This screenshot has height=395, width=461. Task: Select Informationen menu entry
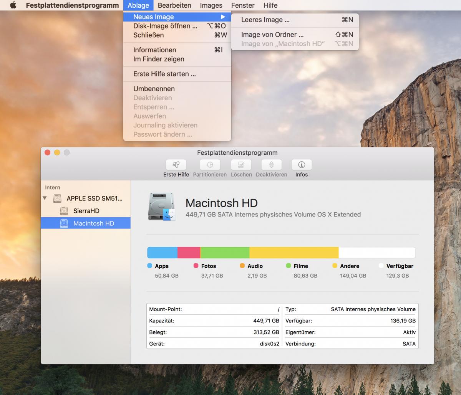point(177,50)
